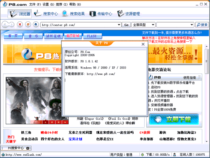Viewport: 210px width, 158px height.
Task: Open the 山地漂移2 keyword link
Action: (167, 139)
